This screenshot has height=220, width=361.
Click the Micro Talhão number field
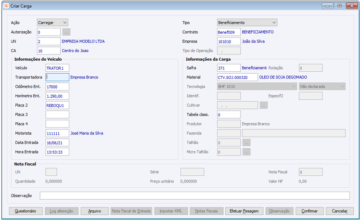pos(229,152)
